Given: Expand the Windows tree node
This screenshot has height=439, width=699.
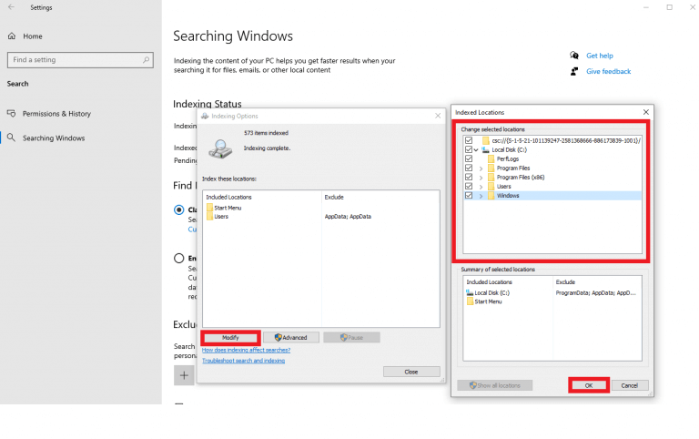Looking at the screenshot, I should (x=481, y=196).
